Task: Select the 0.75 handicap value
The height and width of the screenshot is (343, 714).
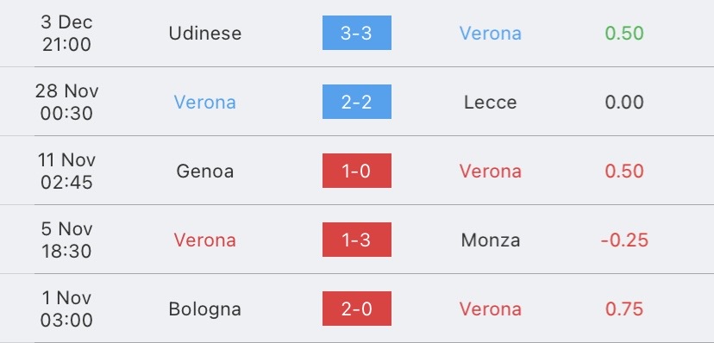Action: (624, 309)
